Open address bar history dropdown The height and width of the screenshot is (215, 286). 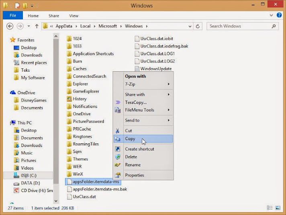(190, 26)
